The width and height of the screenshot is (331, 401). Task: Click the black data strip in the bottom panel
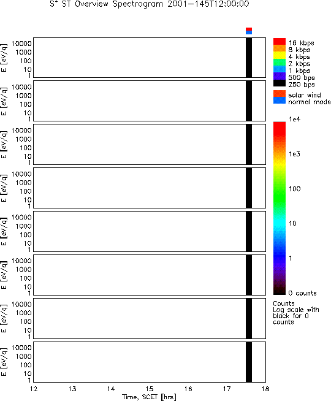point(249,362)
